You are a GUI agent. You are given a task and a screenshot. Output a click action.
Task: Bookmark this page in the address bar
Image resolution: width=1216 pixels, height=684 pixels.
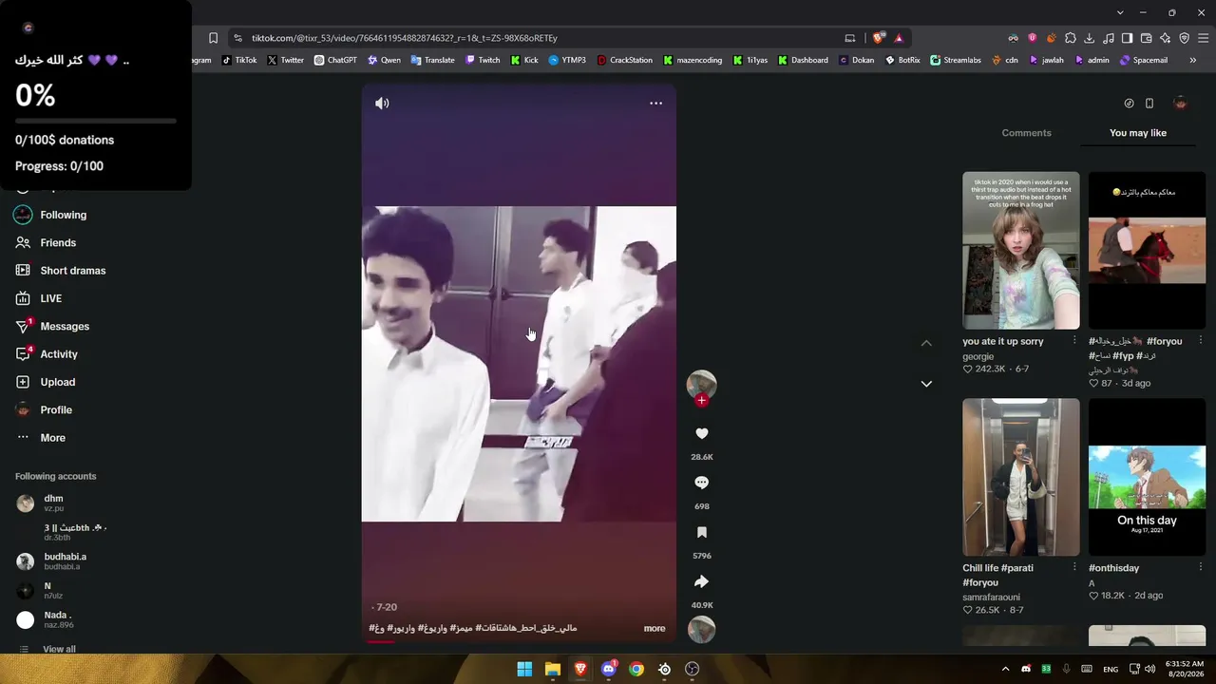pyautogui.click(x=213, y=38)
